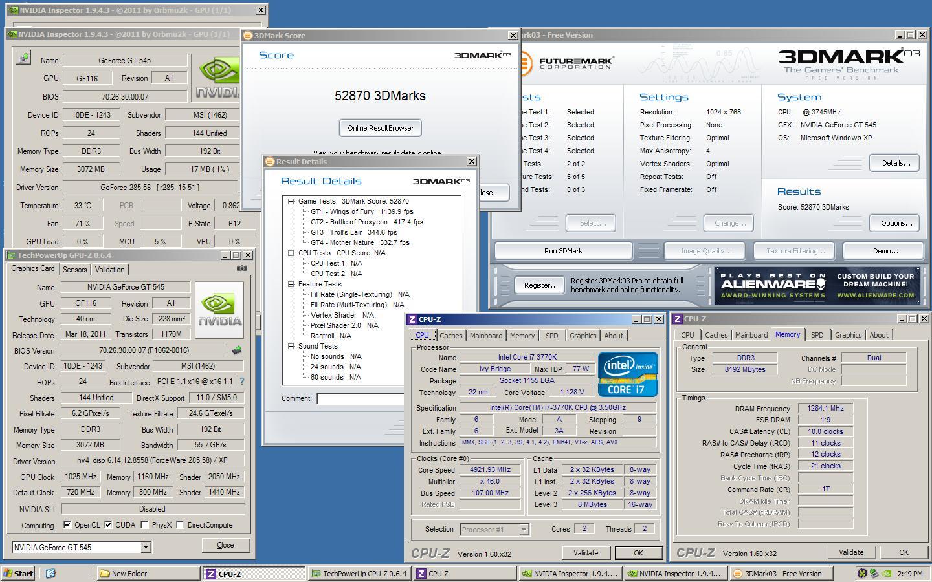Collapse the Feature Tests tree node
Viewport: 932px width, 582px height.
(x=291, y=284)
